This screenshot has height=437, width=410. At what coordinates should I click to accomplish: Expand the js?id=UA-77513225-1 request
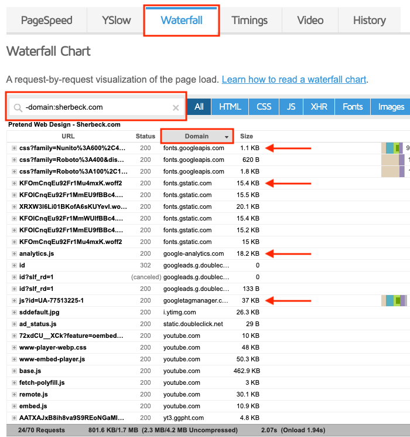14,300
